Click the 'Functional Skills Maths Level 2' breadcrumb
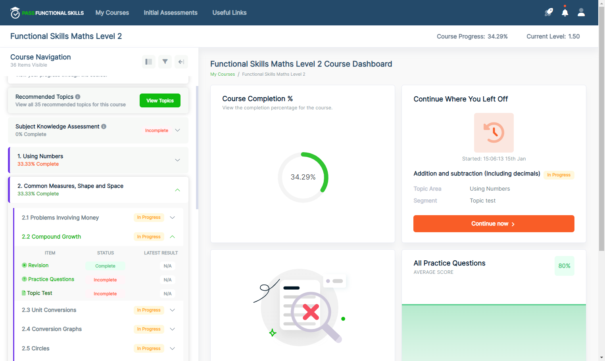 [x=274, y=74]
